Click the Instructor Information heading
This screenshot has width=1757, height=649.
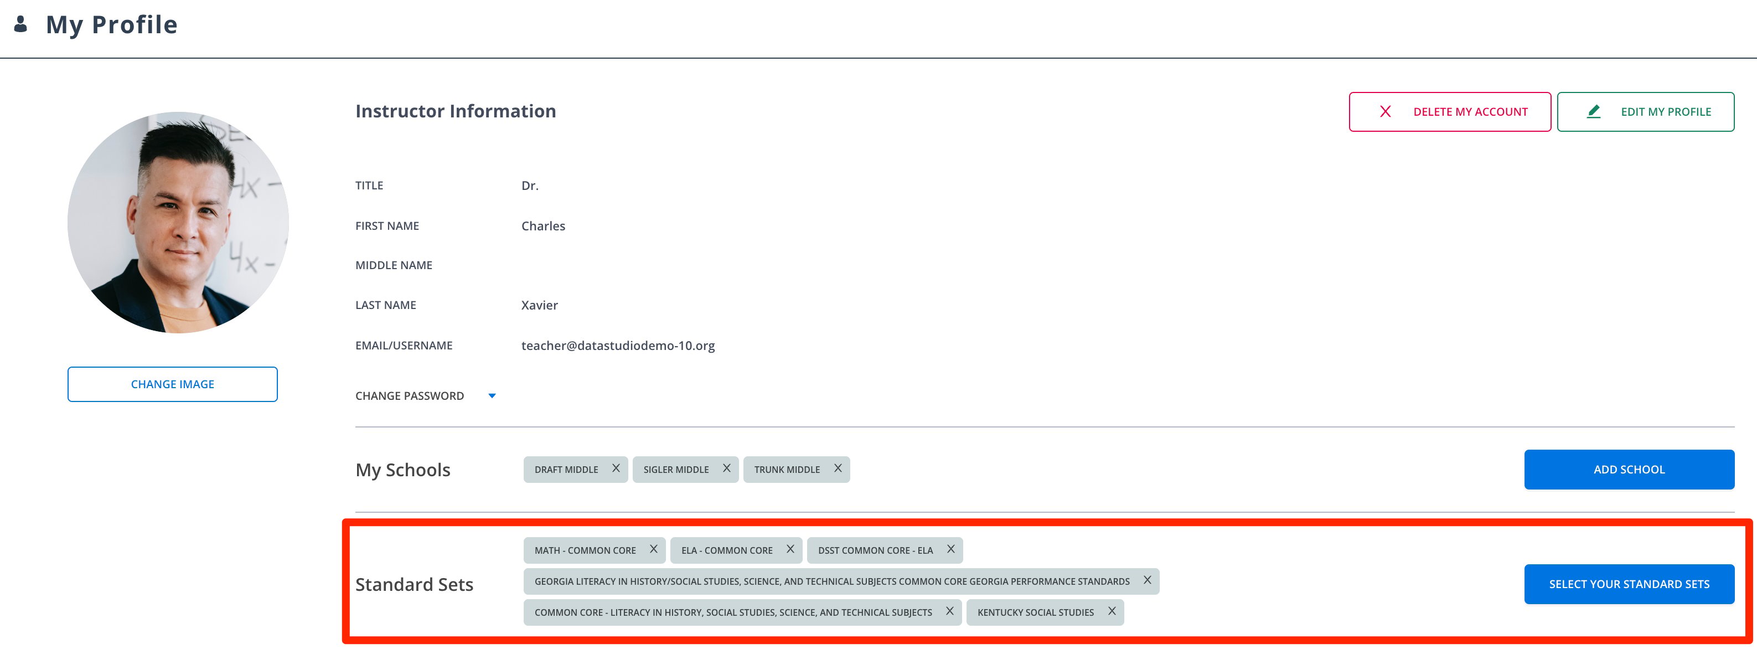coord(456,111)
